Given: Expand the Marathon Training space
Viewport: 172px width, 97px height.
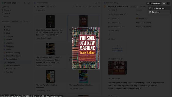Looking at the screenshot, I should tap(2, 53).
